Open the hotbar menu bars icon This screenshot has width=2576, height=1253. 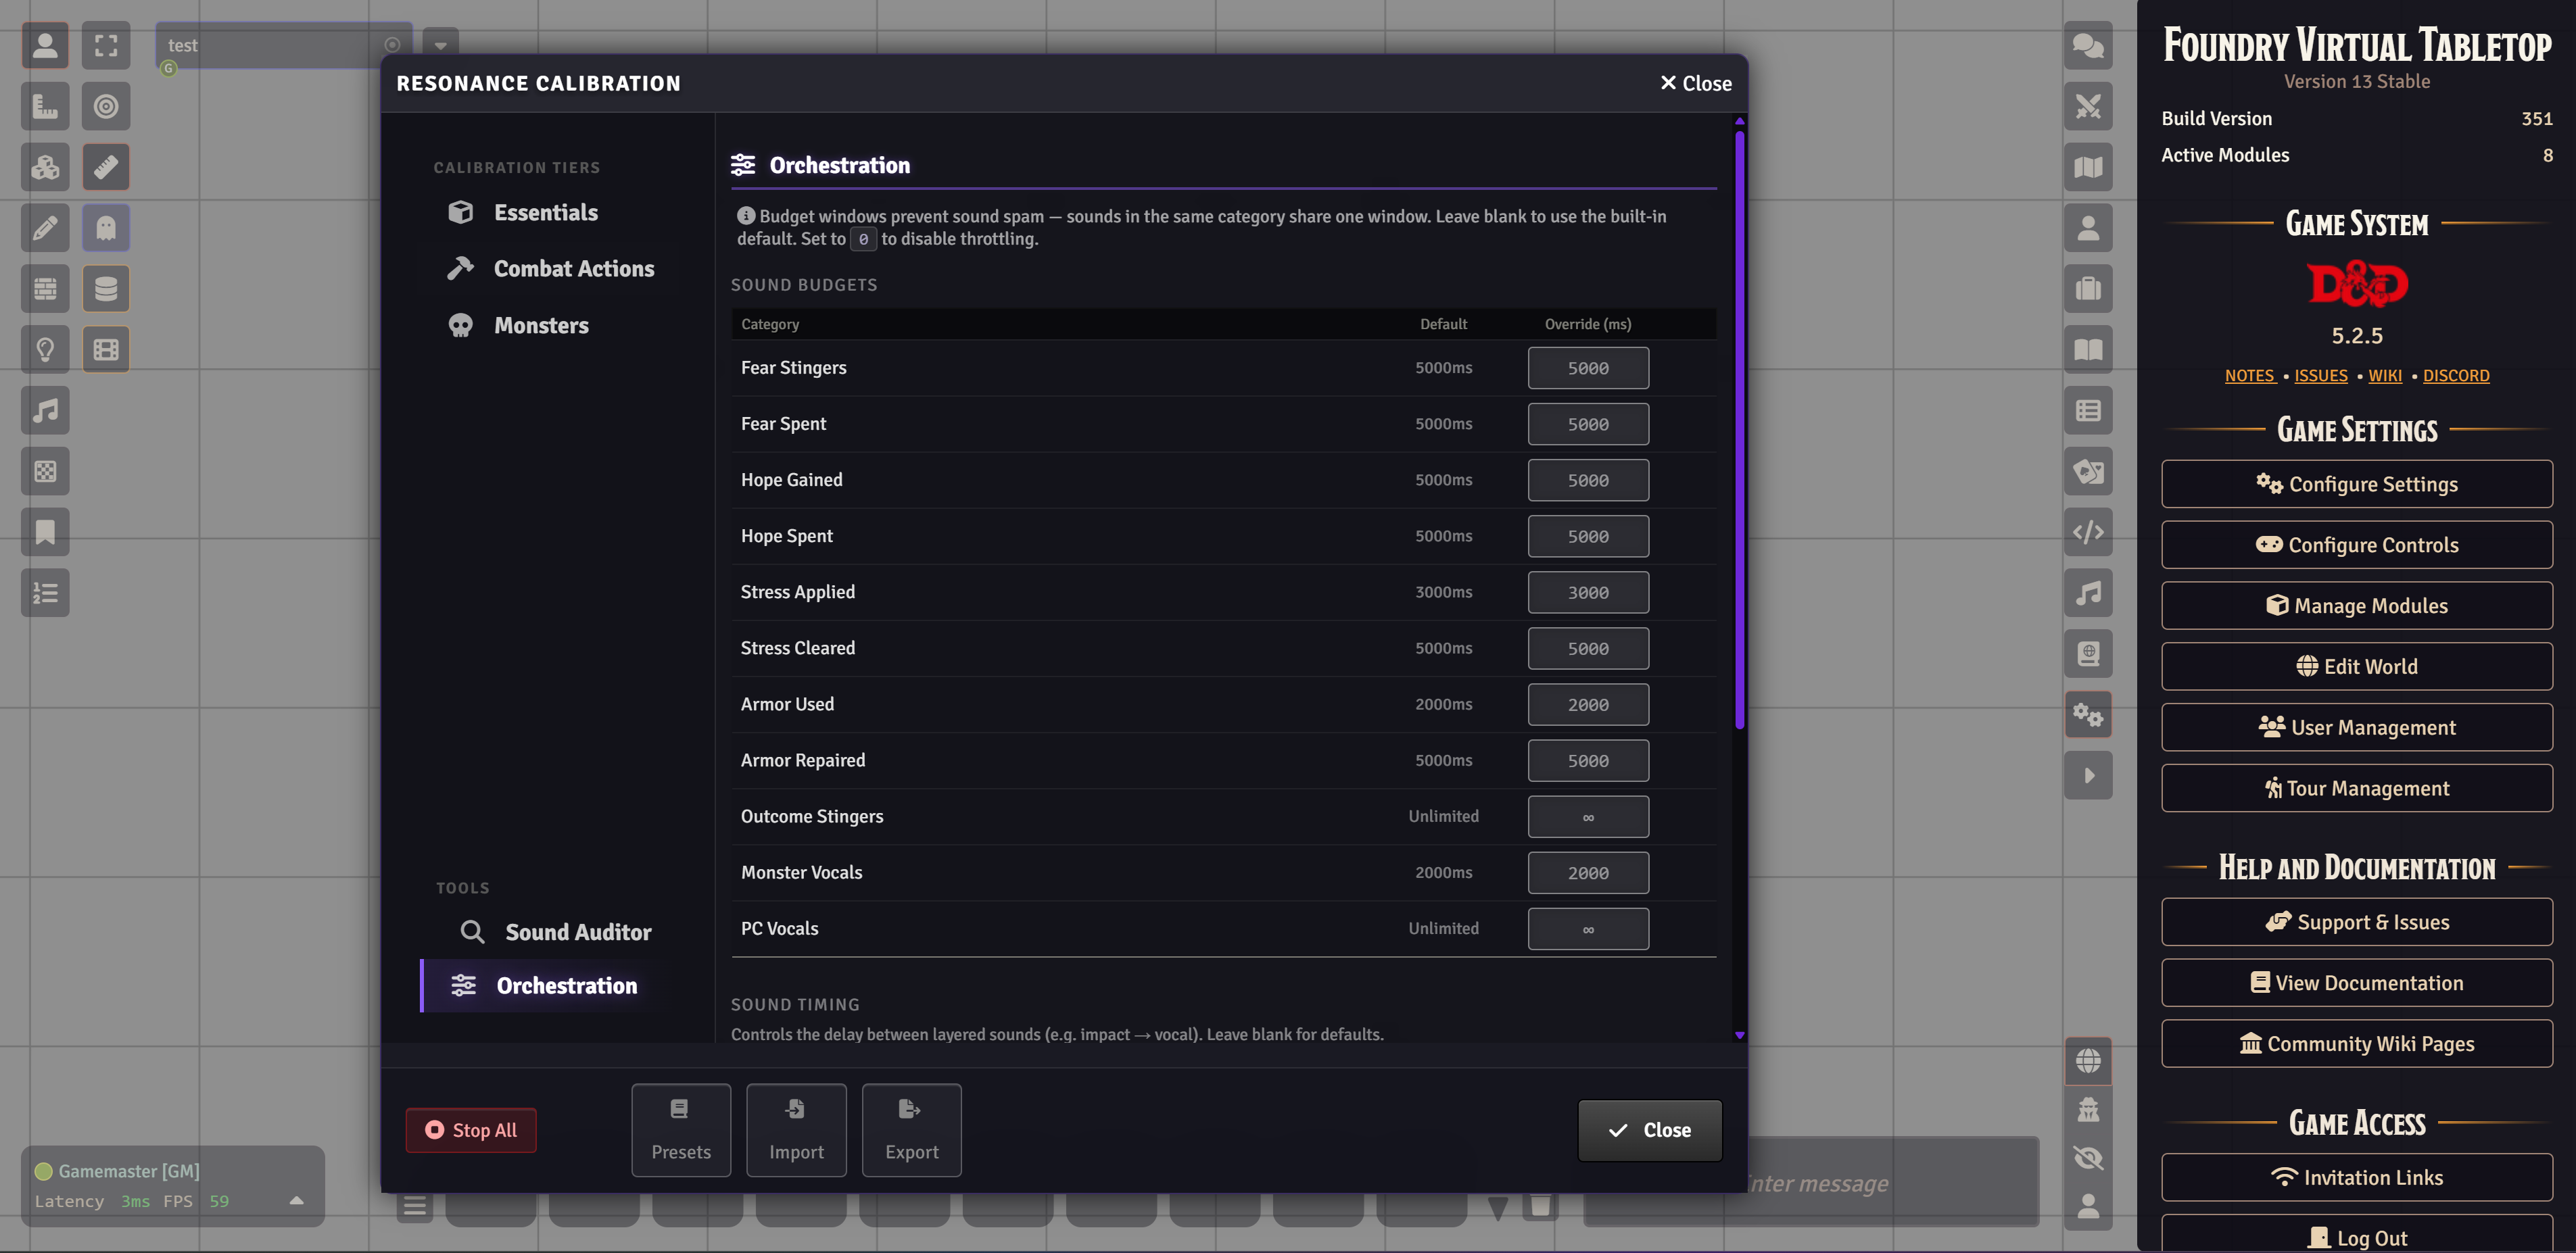coord(415,1206)
